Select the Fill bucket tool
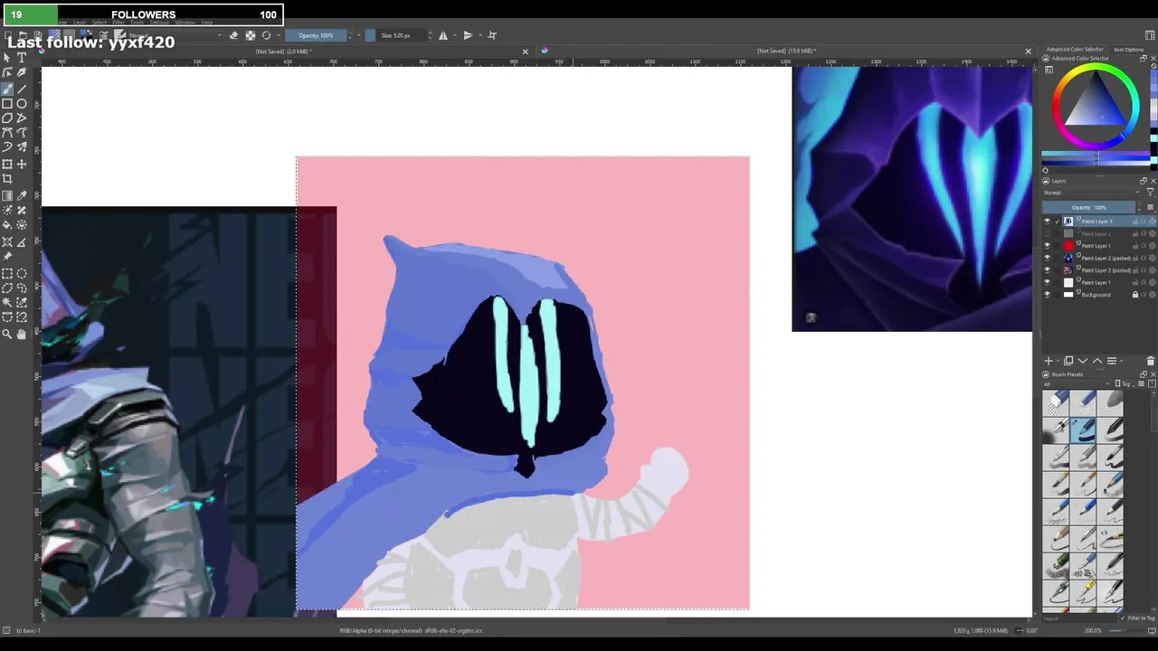Image resolution: width=1158 pixels, height=651 pixels. [x=7, y=225]
